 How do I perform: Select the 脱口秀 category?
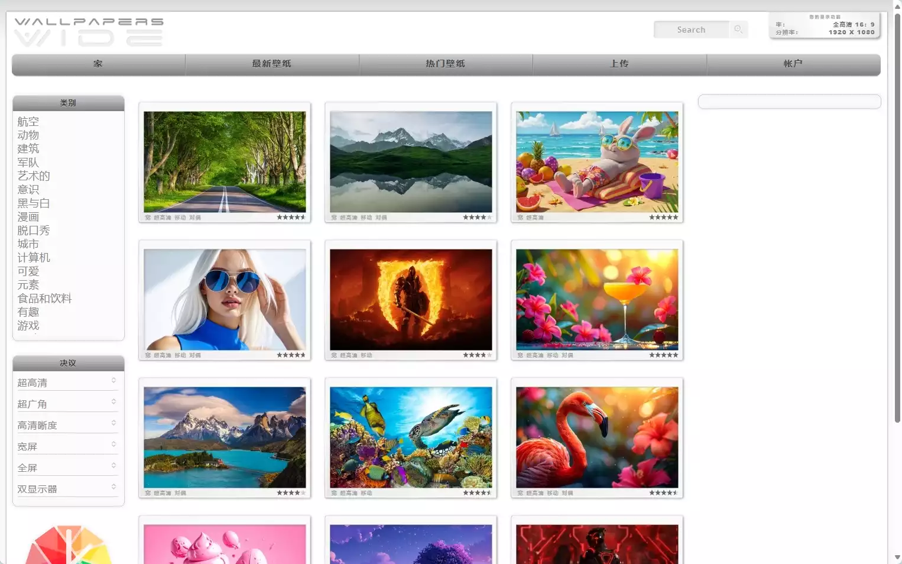click(34, 231)
